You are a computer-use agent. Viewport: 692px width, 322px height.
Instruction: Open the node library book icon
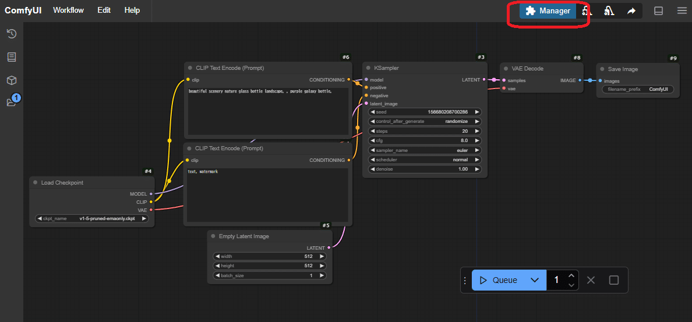tap(12, 57)
